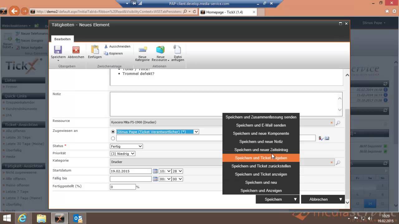Click the Einfügen clipboard icon
The height and width of the screenshot is (224, 399).
(x=95, y=50)
